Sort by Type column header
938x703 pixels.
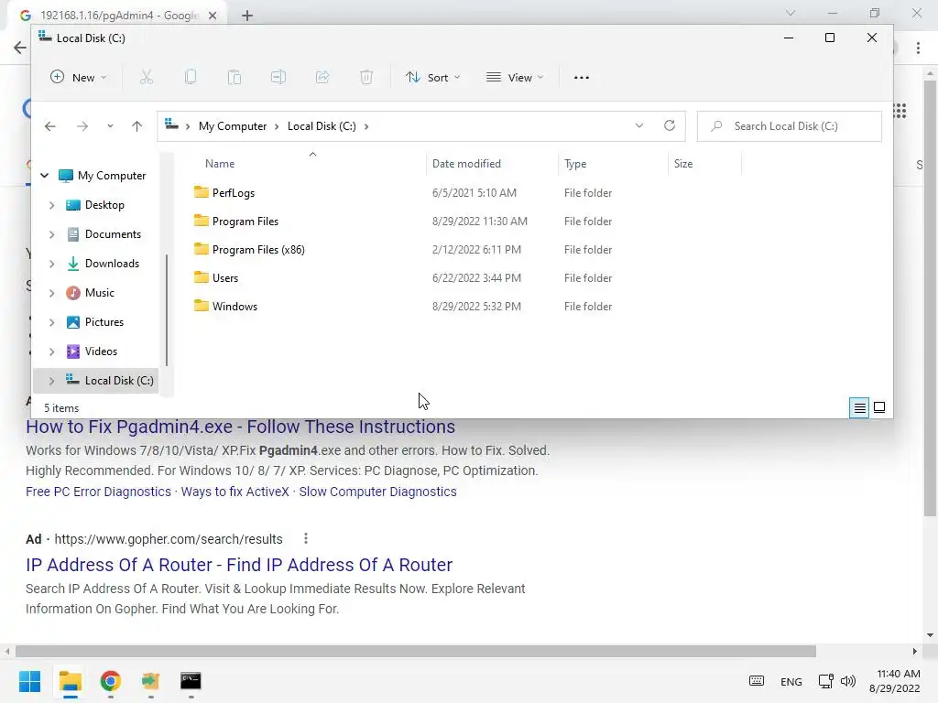pyautogui.click(x=575, y=164)
